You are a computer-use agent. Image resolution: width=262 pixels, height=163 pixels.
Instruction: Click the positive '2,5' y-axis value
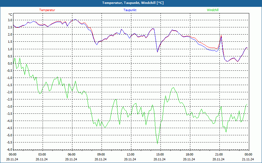[10, 27]
